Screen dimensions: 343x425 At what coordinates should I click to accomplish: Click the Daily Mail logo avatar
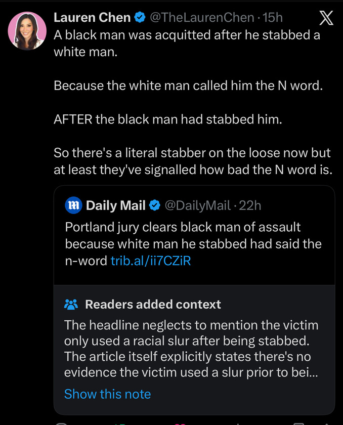[73, 205]
